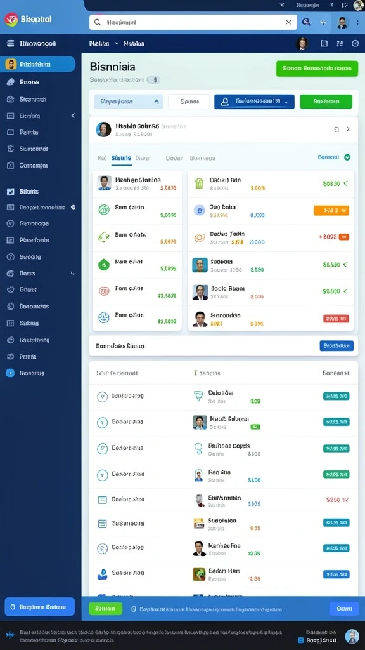Screen dimensions: 365x650
Task: Click the large green button beside the page title
Action: pos(317,69)
